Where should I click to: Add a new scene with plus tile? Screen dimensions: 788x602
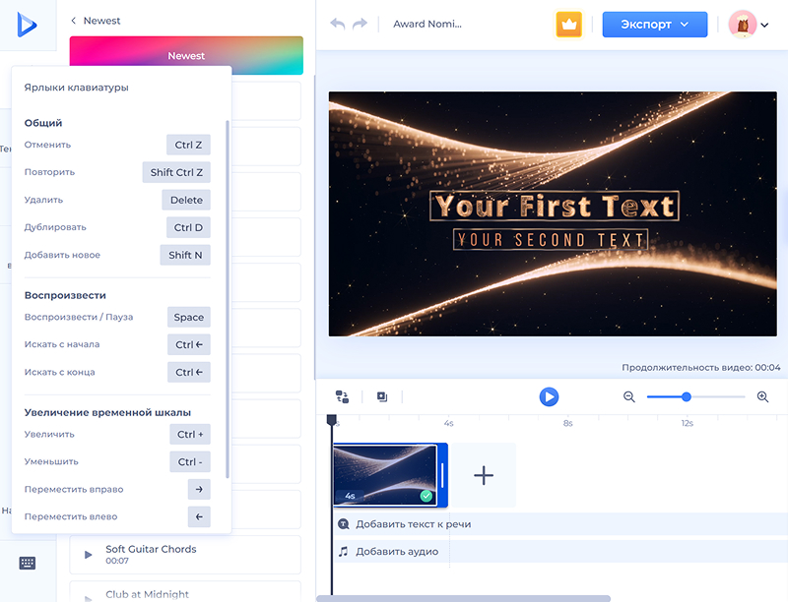(484, 475)
